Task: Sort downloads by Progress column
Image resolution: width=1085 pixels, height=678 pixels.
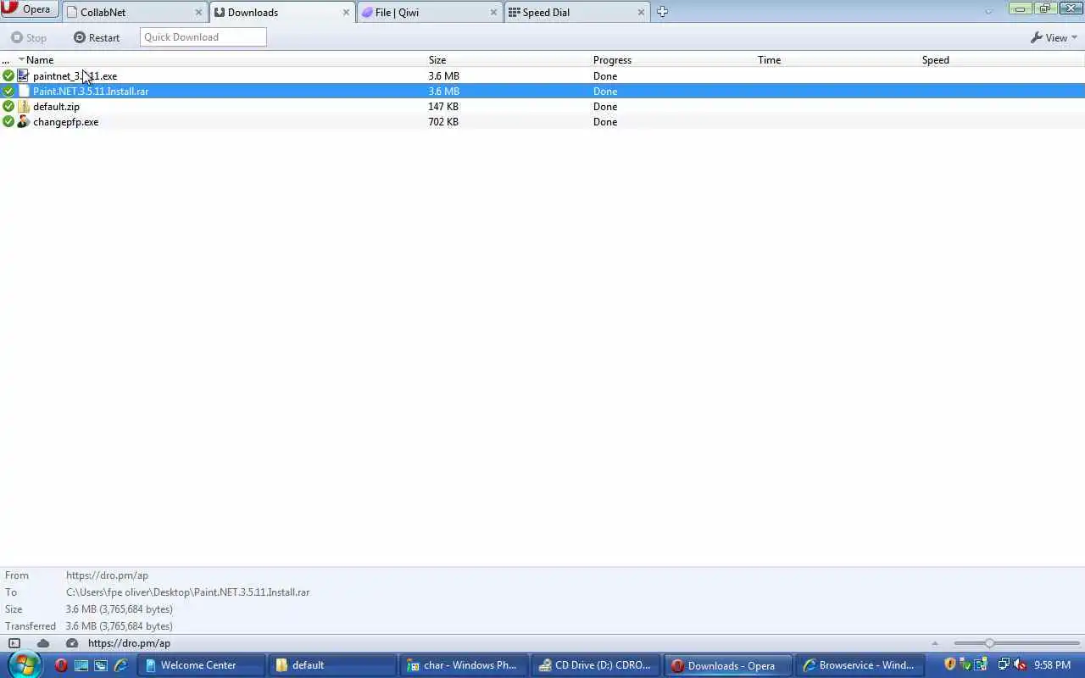Action: (x=612, y=60)
